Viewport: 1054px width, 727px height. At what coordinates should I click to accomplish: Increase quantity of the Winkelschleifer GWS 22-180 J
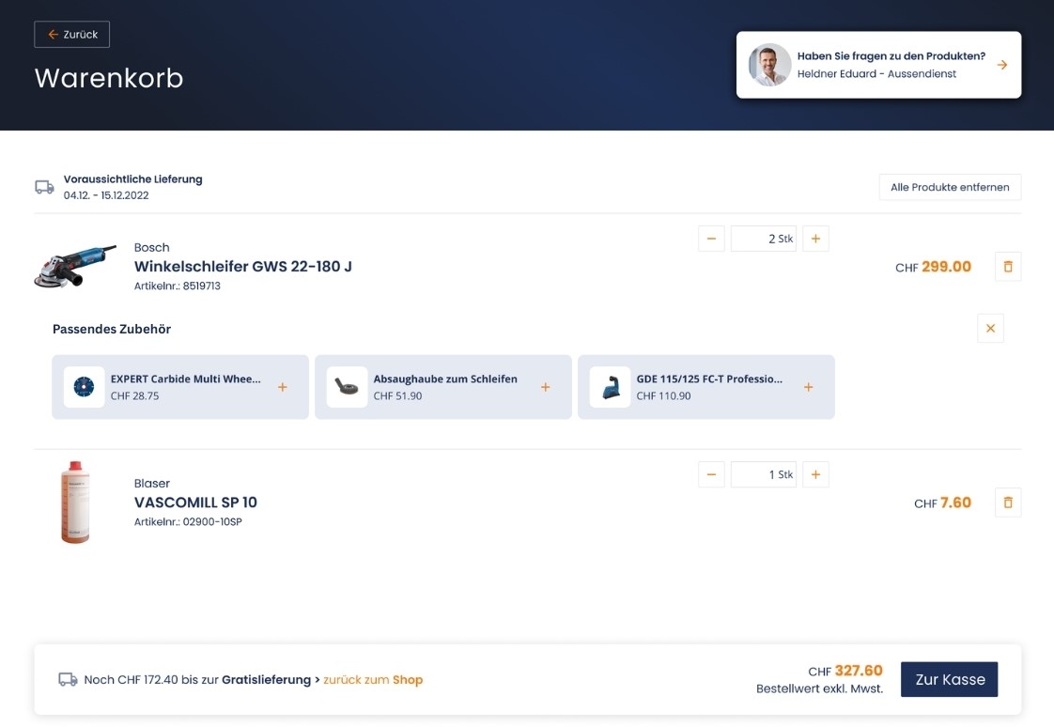tap(815, 239)
